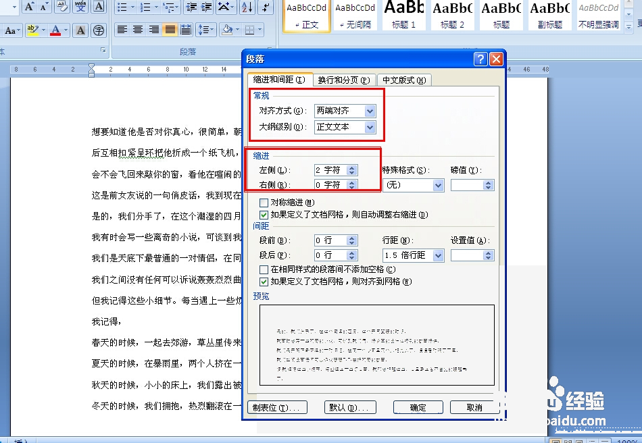Screen dimensions: 642x443
Task: Select the 正文 style
Action: pos(307,16)
